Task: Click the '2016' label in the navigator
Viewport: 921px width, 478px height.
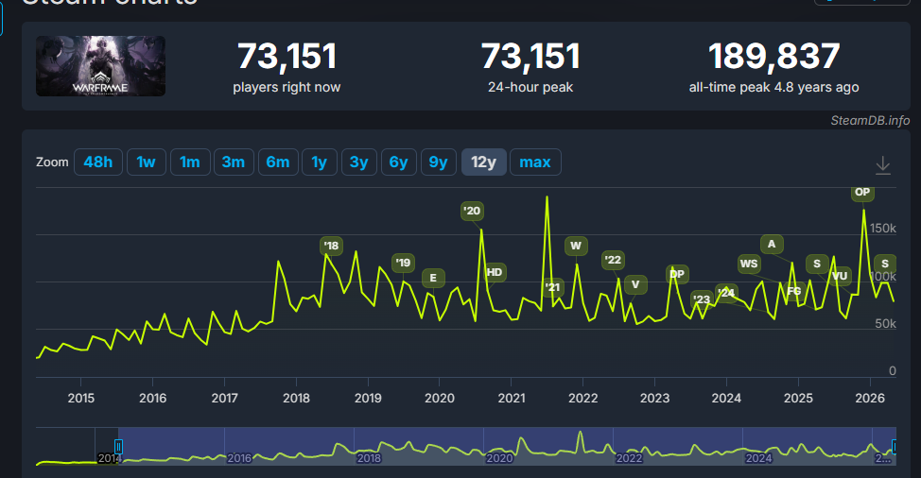Action: click(239, 458)
